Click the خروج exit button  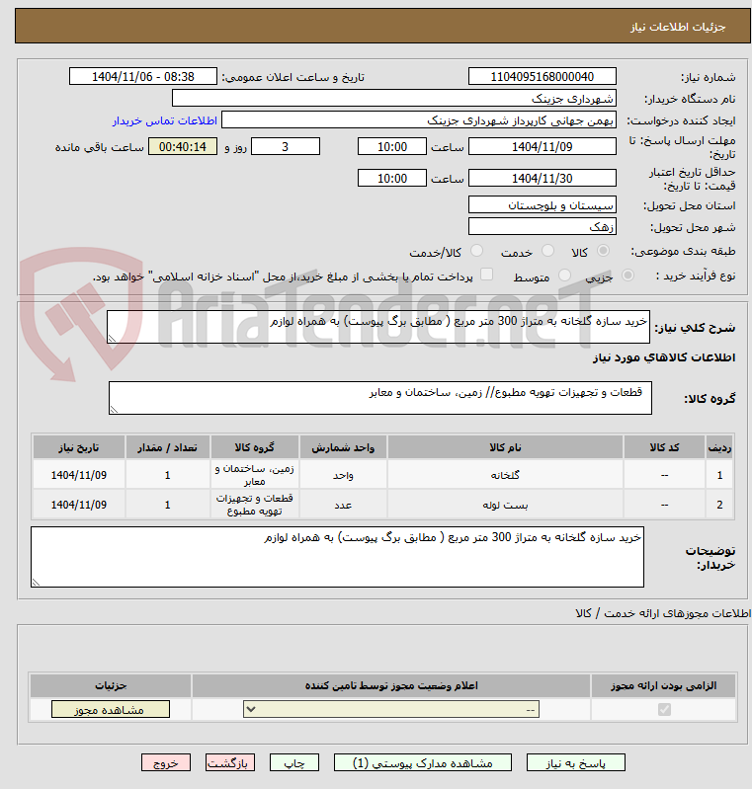click(166, 763)
